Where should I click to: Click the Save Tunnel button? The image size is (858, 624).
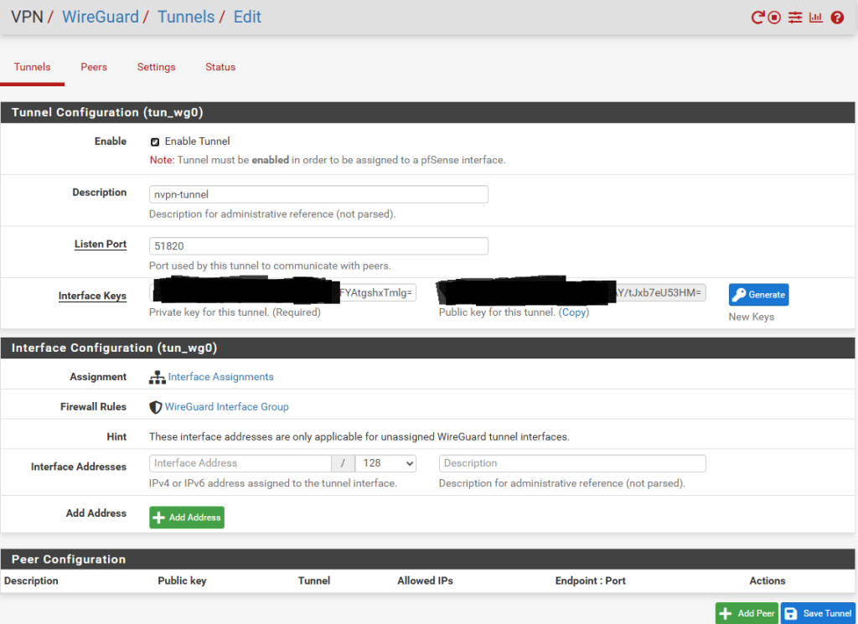click(x=818, y=613)
